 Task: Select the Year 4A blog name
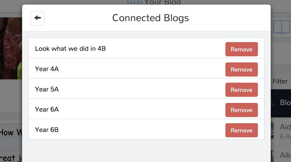[47, 69]
